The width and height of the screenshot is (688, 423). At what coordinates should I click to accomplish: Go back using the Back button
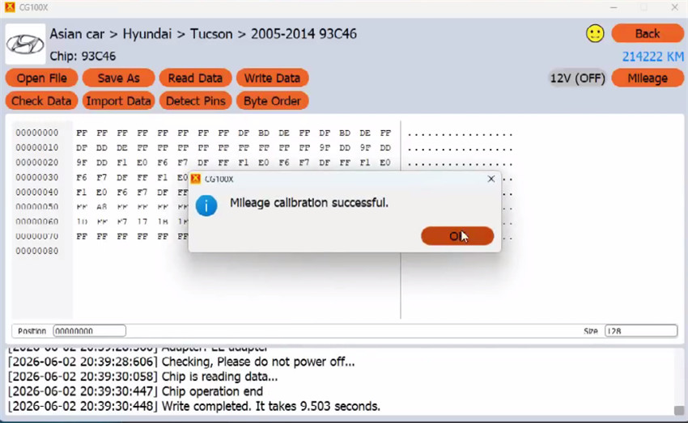point(648,34)
